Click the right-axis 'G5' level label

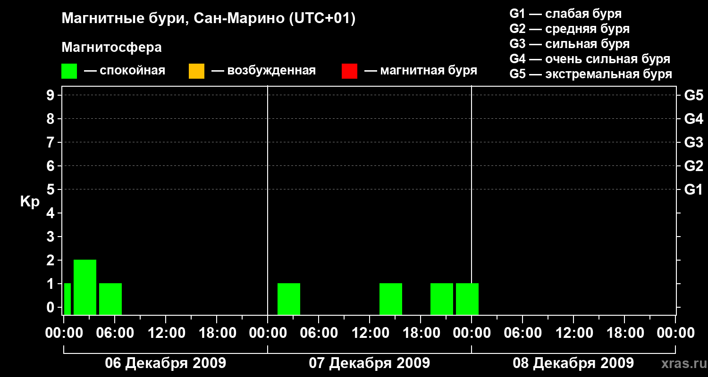(x=694, y=95)
